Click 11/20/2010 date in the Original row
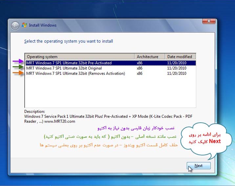This screenshot has height=186, width=235. click(177, 68)
